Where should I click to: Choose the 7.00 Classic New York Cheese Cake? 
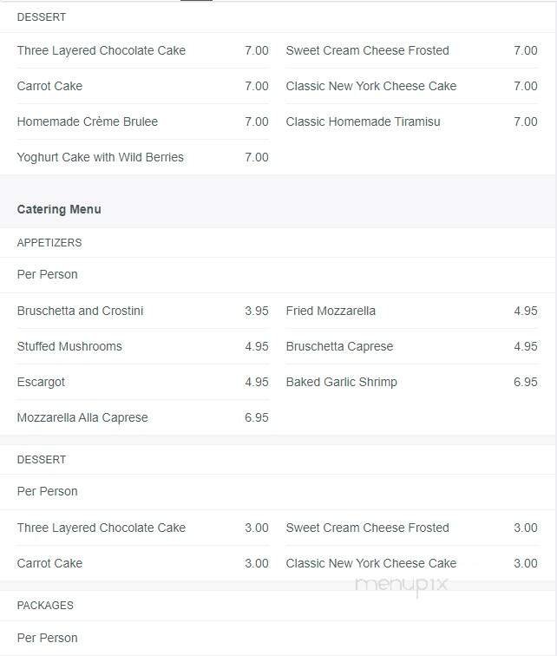point(370,86)
